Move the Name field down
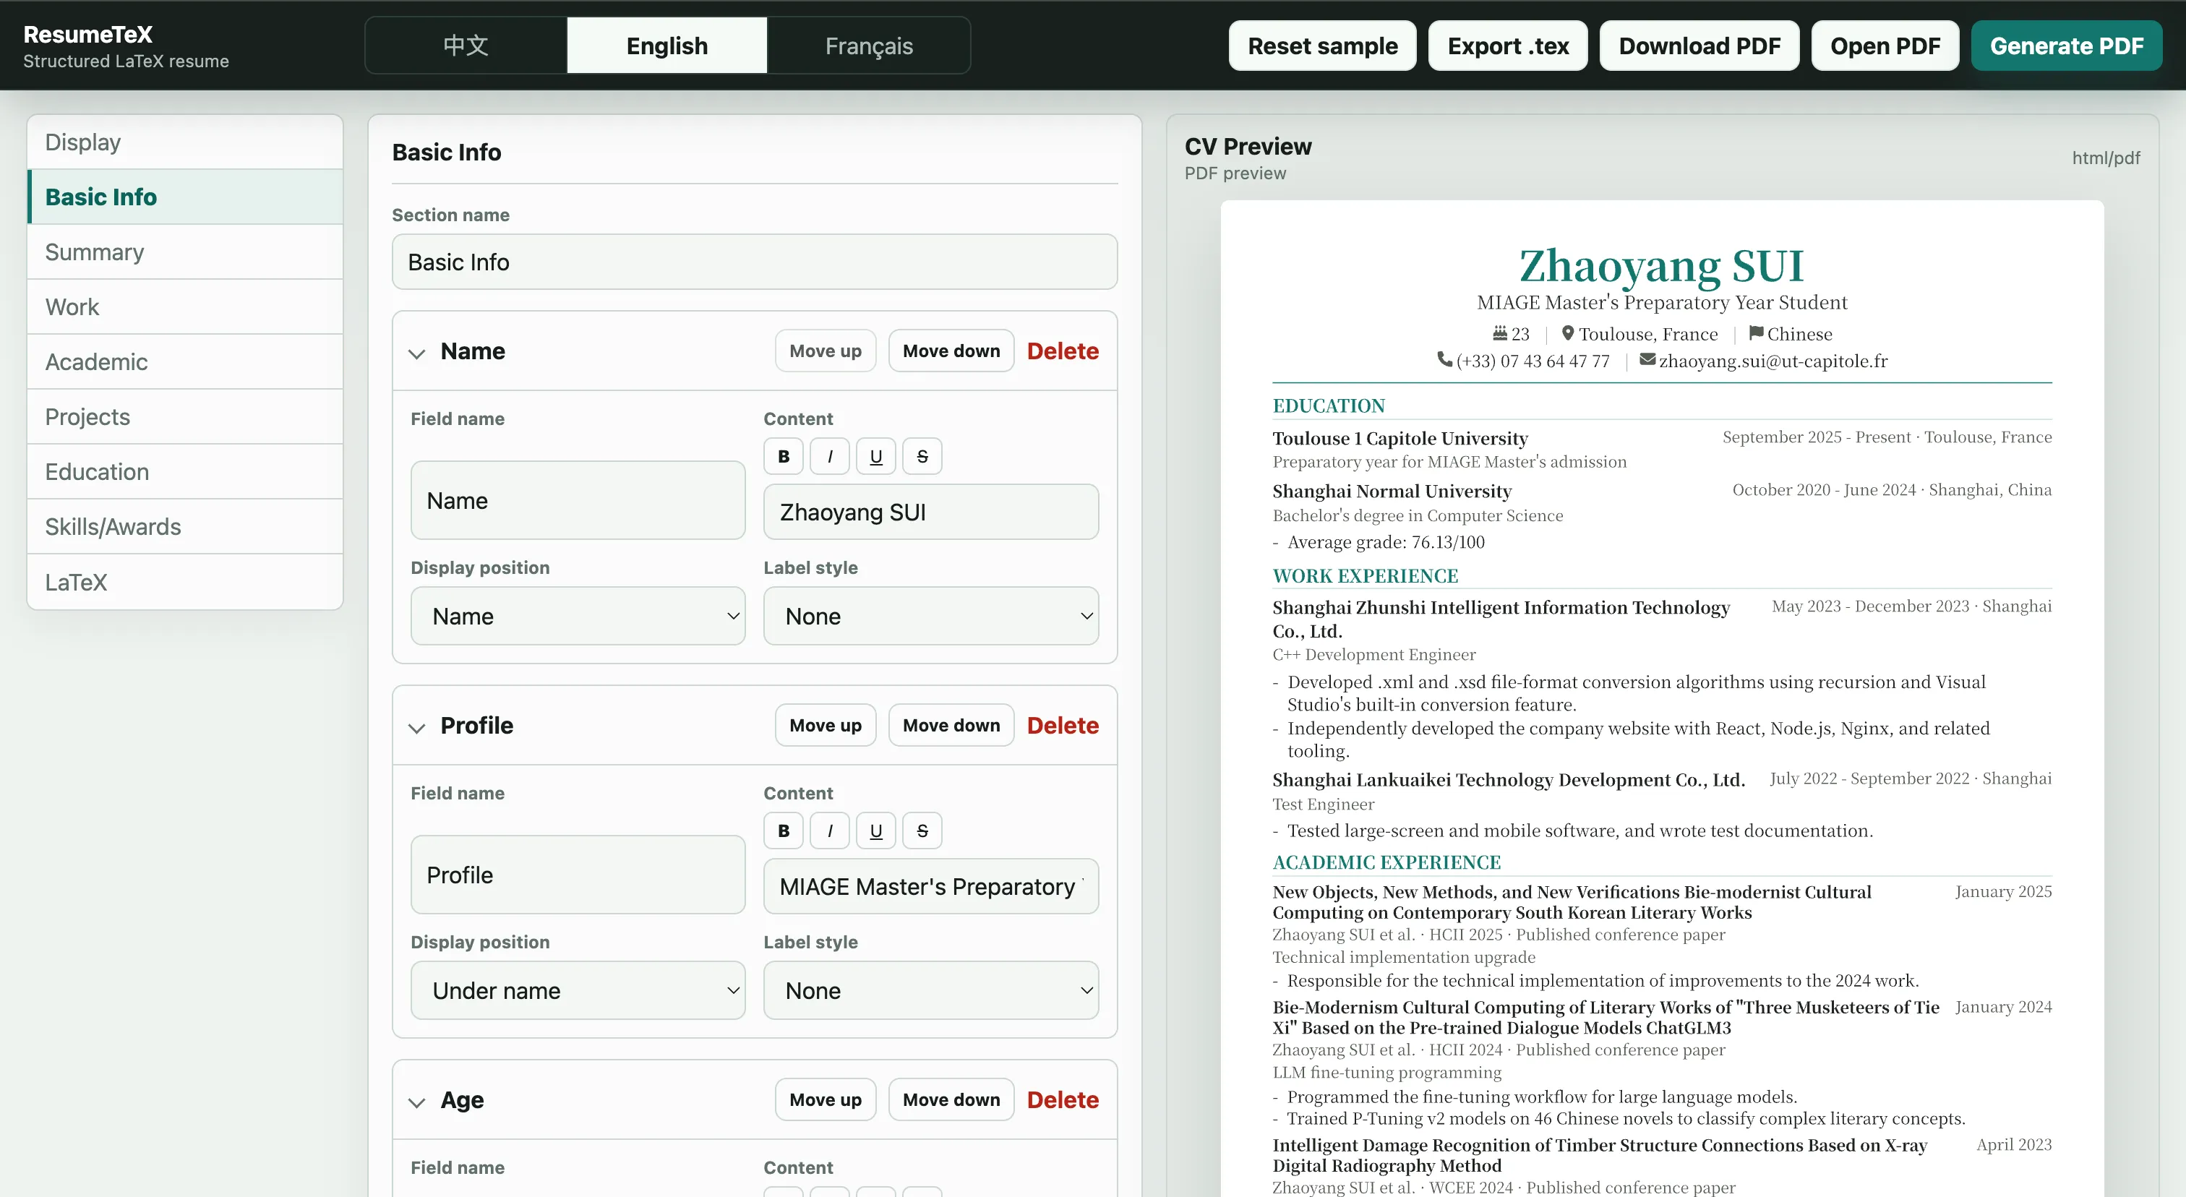Screen dimensions: 2186x1197 click(x=951, y=351)
